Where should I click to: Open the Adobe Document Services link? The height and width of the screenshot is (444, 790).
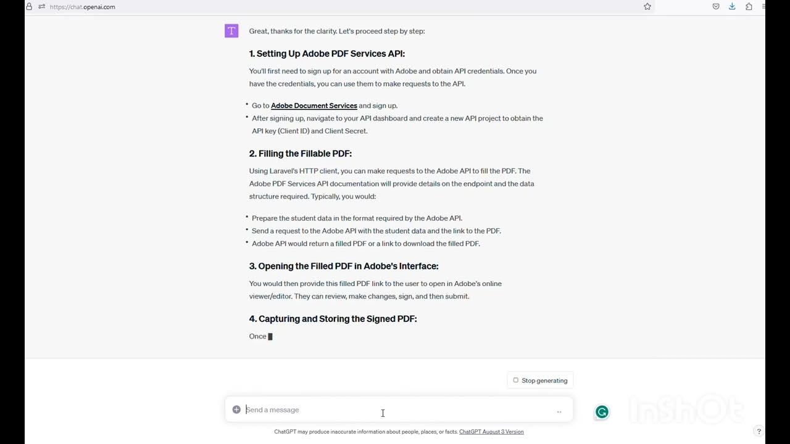pyautogui.click(x=314, y=105)
